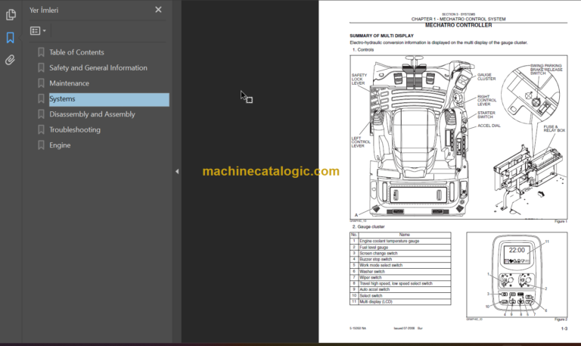
Task: Click the STARTER SWITCH label in the diagram
Action: click(486, 115)
